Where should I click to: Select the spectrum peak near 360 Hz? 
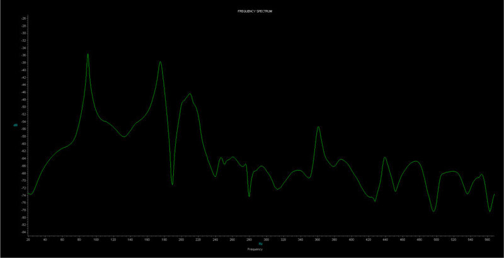pyautogui.click(x=318, y=127)
